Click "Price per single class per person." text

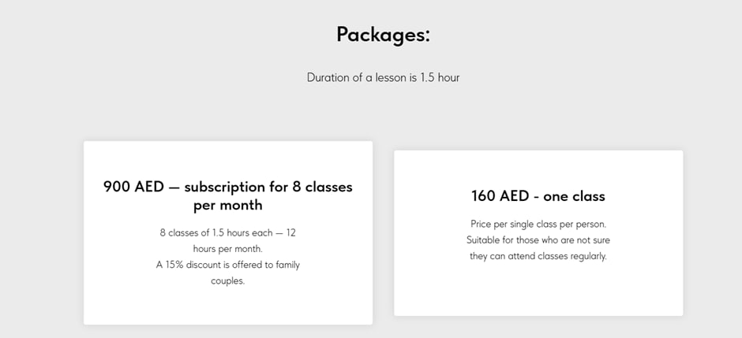(x=538, y=224)
